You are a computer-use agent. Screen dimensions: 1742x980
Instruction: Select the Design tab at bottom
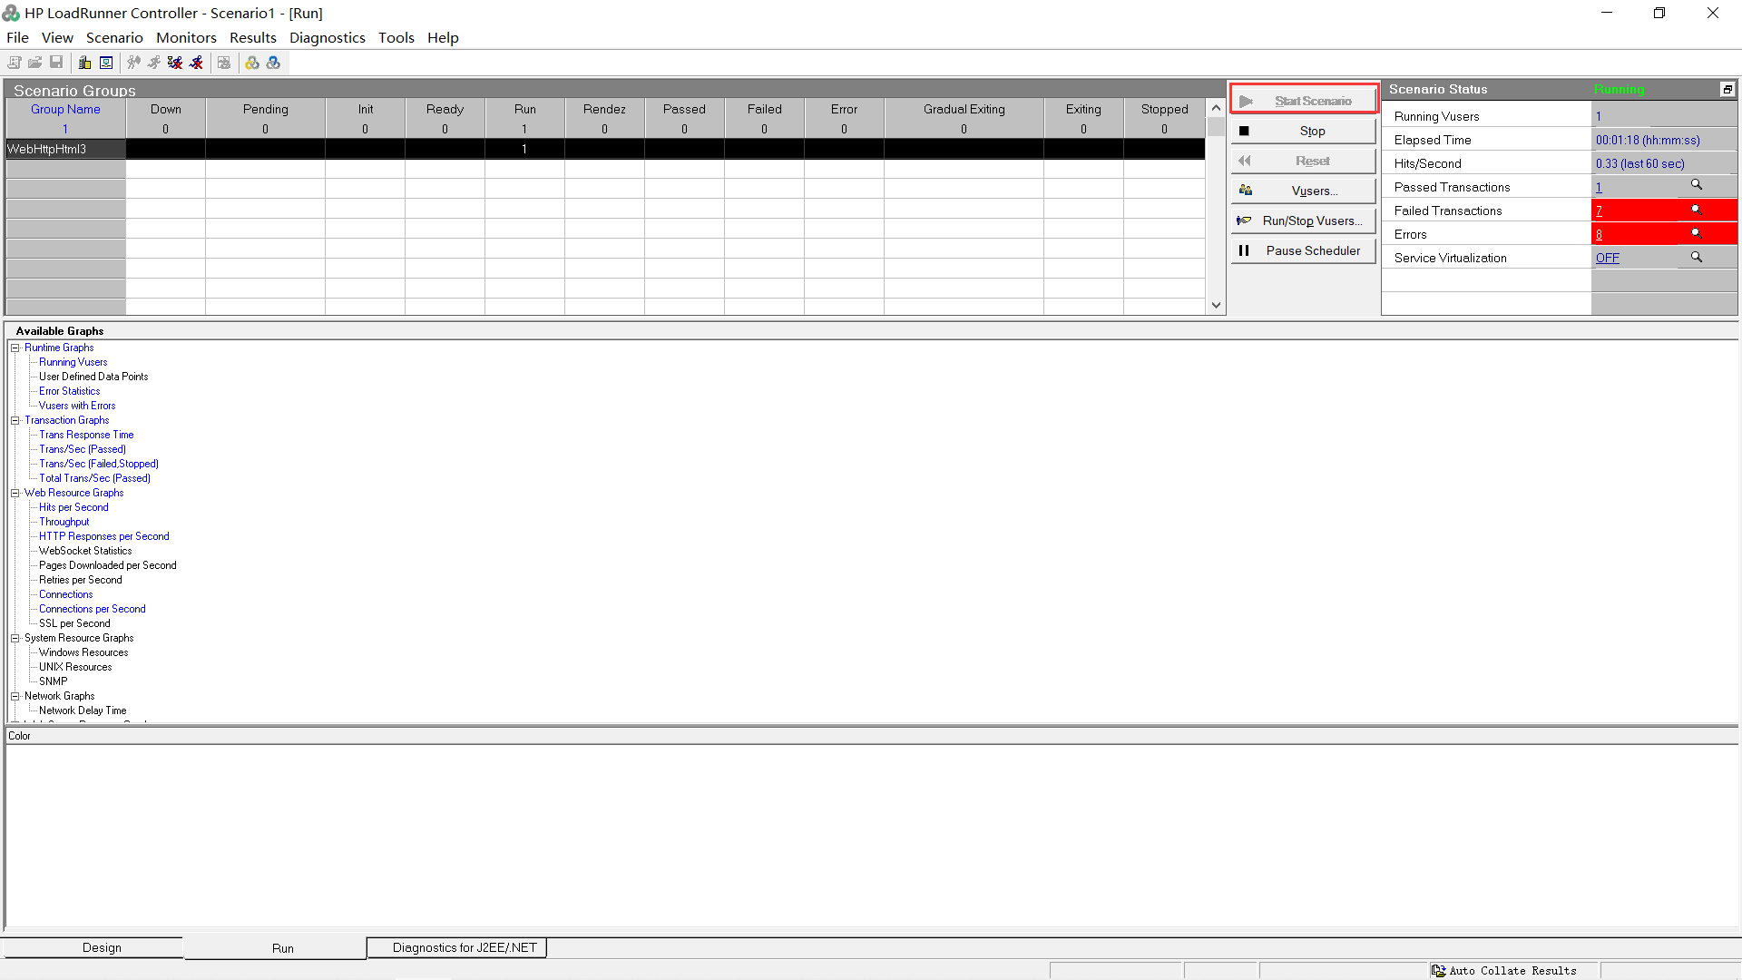(102, 947)
